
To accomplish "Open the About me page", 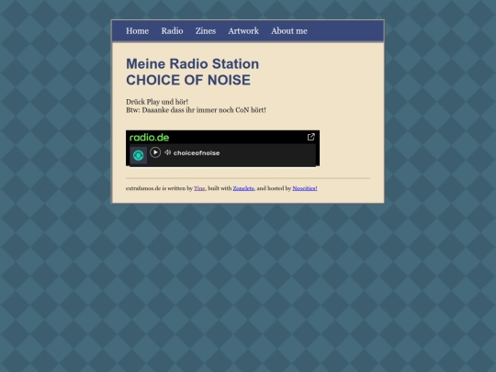I will pyautogui.click(x=289, y=31).
